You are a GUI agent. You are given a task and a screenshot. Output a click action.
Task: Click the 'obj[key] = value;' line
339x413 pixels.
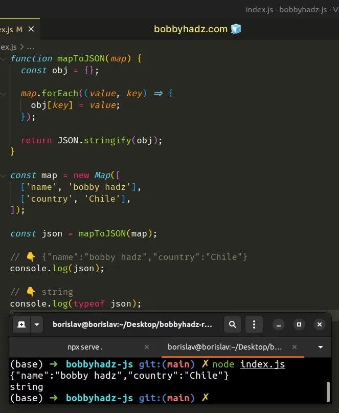pos(76,105)
